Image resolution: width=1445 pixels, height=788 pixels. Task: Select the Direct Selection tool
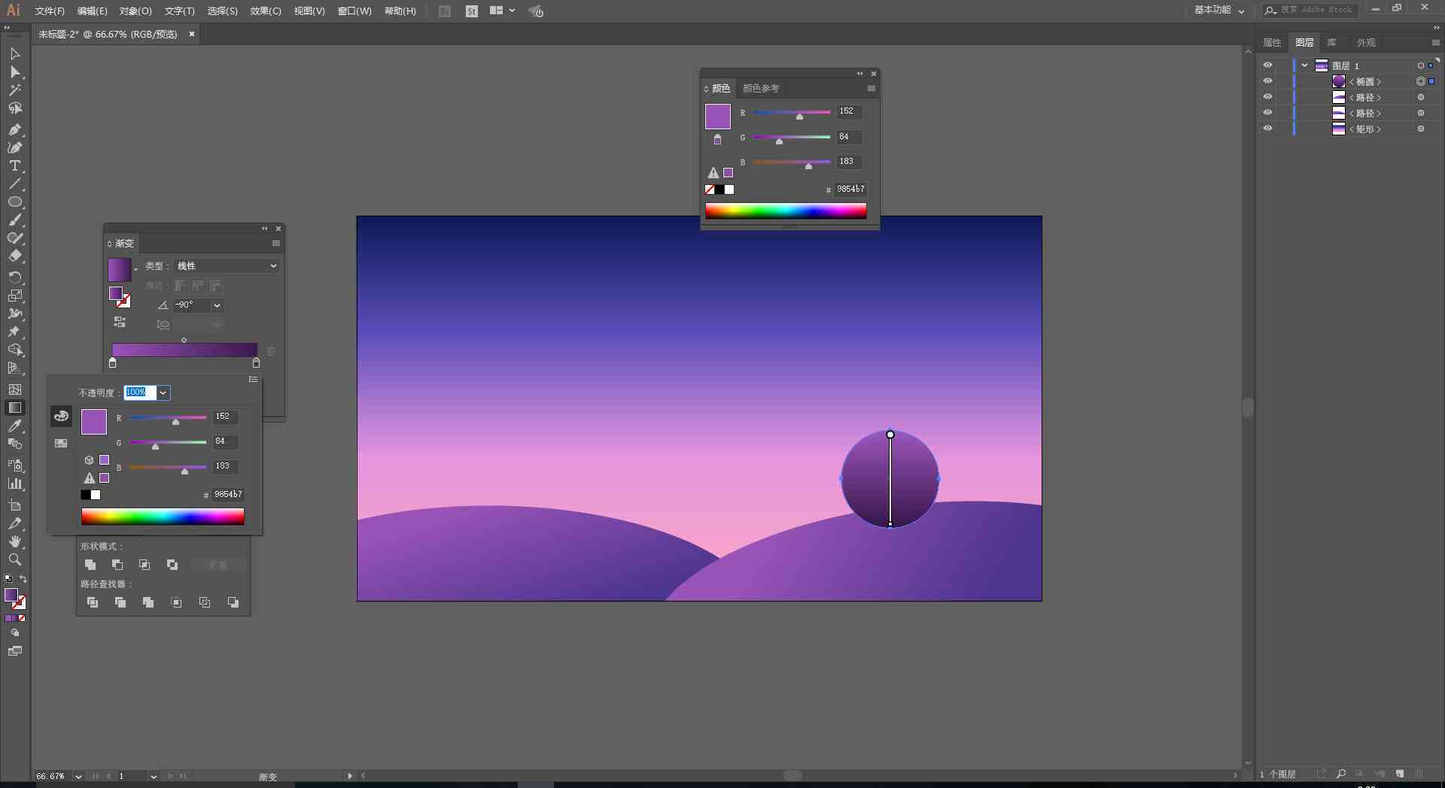click(15, 72)
